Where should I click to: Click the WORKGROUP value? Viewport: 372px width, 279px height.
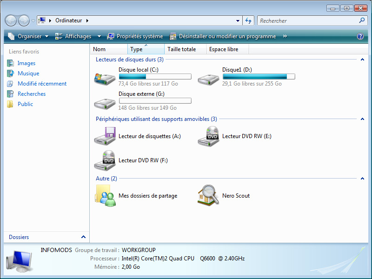pyautogui.click(x=139, y=250)
